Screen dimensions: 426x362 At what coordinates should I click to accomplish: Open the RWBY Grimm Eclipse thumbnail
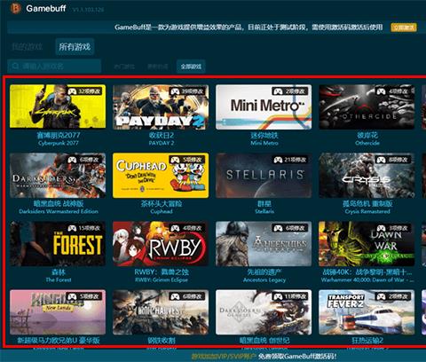(x=161, y=244)
